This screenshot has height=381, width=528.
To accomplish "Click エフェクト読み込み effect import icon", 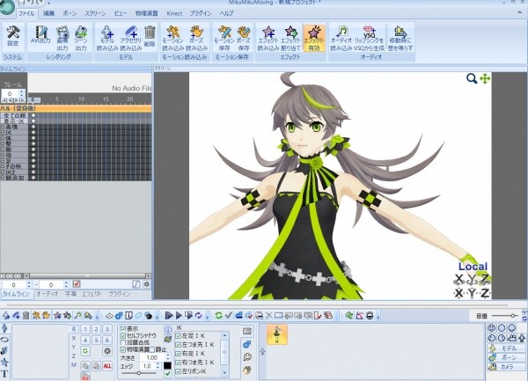I will click(x=268, y=38).
